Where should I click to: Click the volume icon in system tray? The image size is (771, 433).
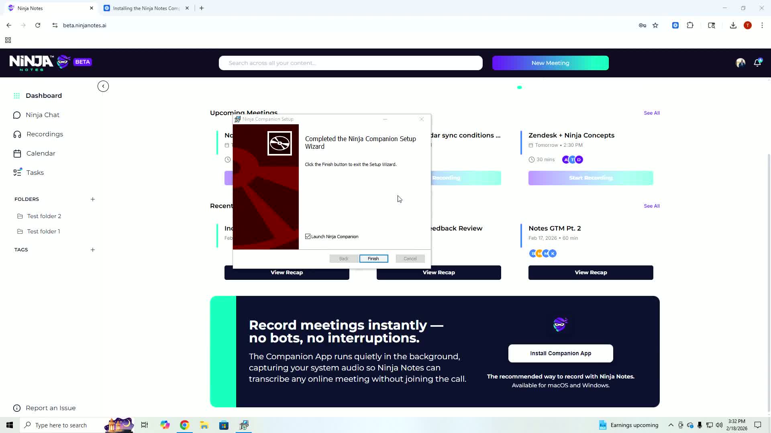(719, 425)
